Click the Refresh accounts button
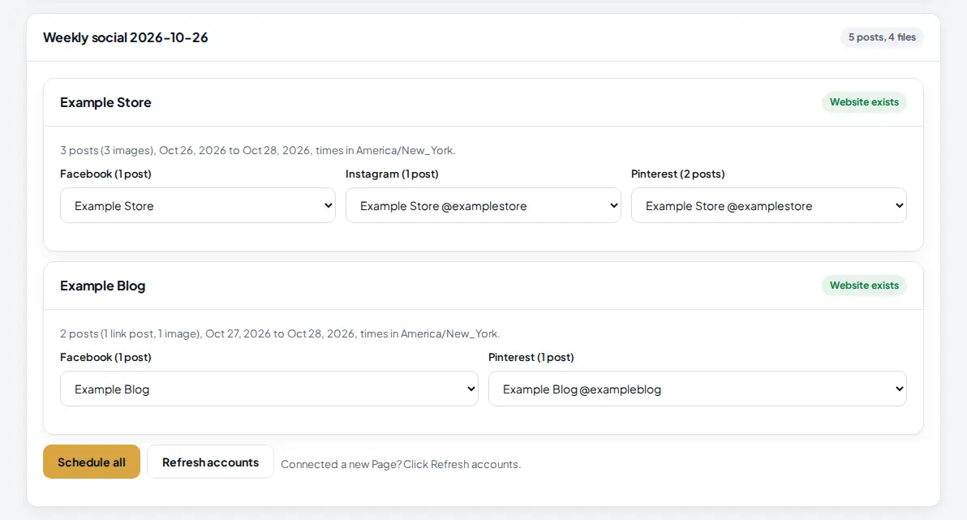Image resolution: width=967 pixels, height=520 pixels. pyautogui.click(x=210, y=462)
